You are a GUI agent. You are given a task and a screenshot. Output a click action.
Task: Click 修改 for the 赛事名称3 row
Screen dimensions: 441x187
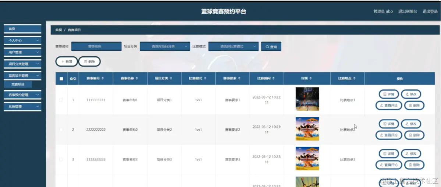(x=411, y=154)
